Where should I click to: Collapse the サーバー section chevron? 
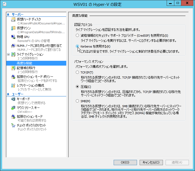coord(8,15)
